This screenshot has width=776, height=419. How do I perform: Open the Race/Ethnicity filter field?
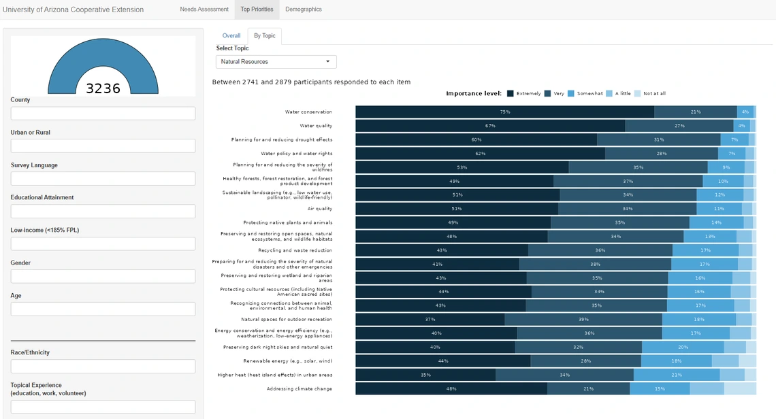coord(103,366)
